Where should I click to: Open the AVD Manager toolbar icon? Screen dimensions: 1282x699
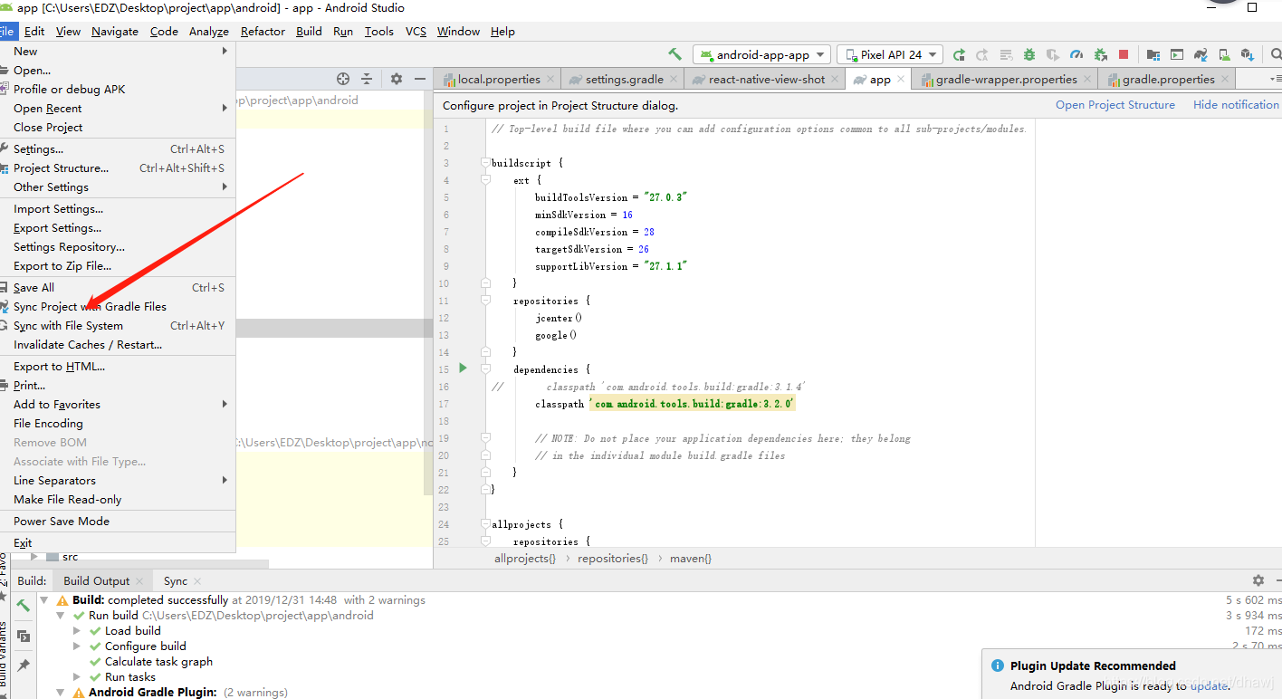pyautogui.click(x=1223, y=54)
